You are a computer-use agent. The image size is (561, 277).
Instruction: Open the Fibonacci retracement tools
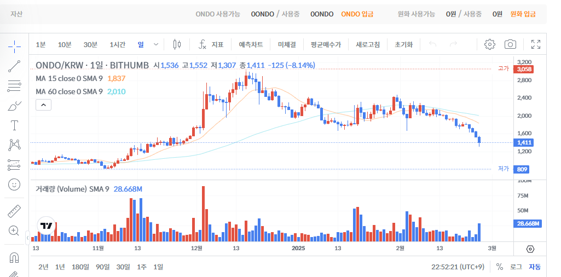click(x=14, y=86)
